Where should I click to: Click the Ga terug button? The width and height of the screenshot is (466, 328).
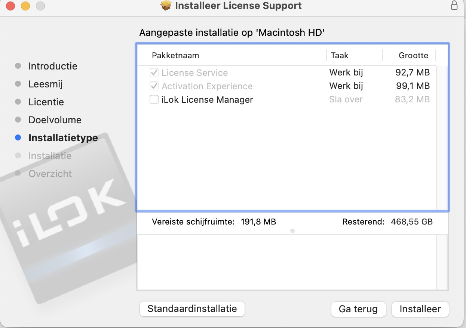[358, 309]
